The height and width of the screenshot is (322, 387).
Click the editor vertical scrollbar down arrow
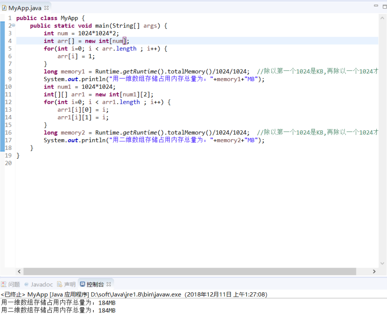(x=382, y=263)
